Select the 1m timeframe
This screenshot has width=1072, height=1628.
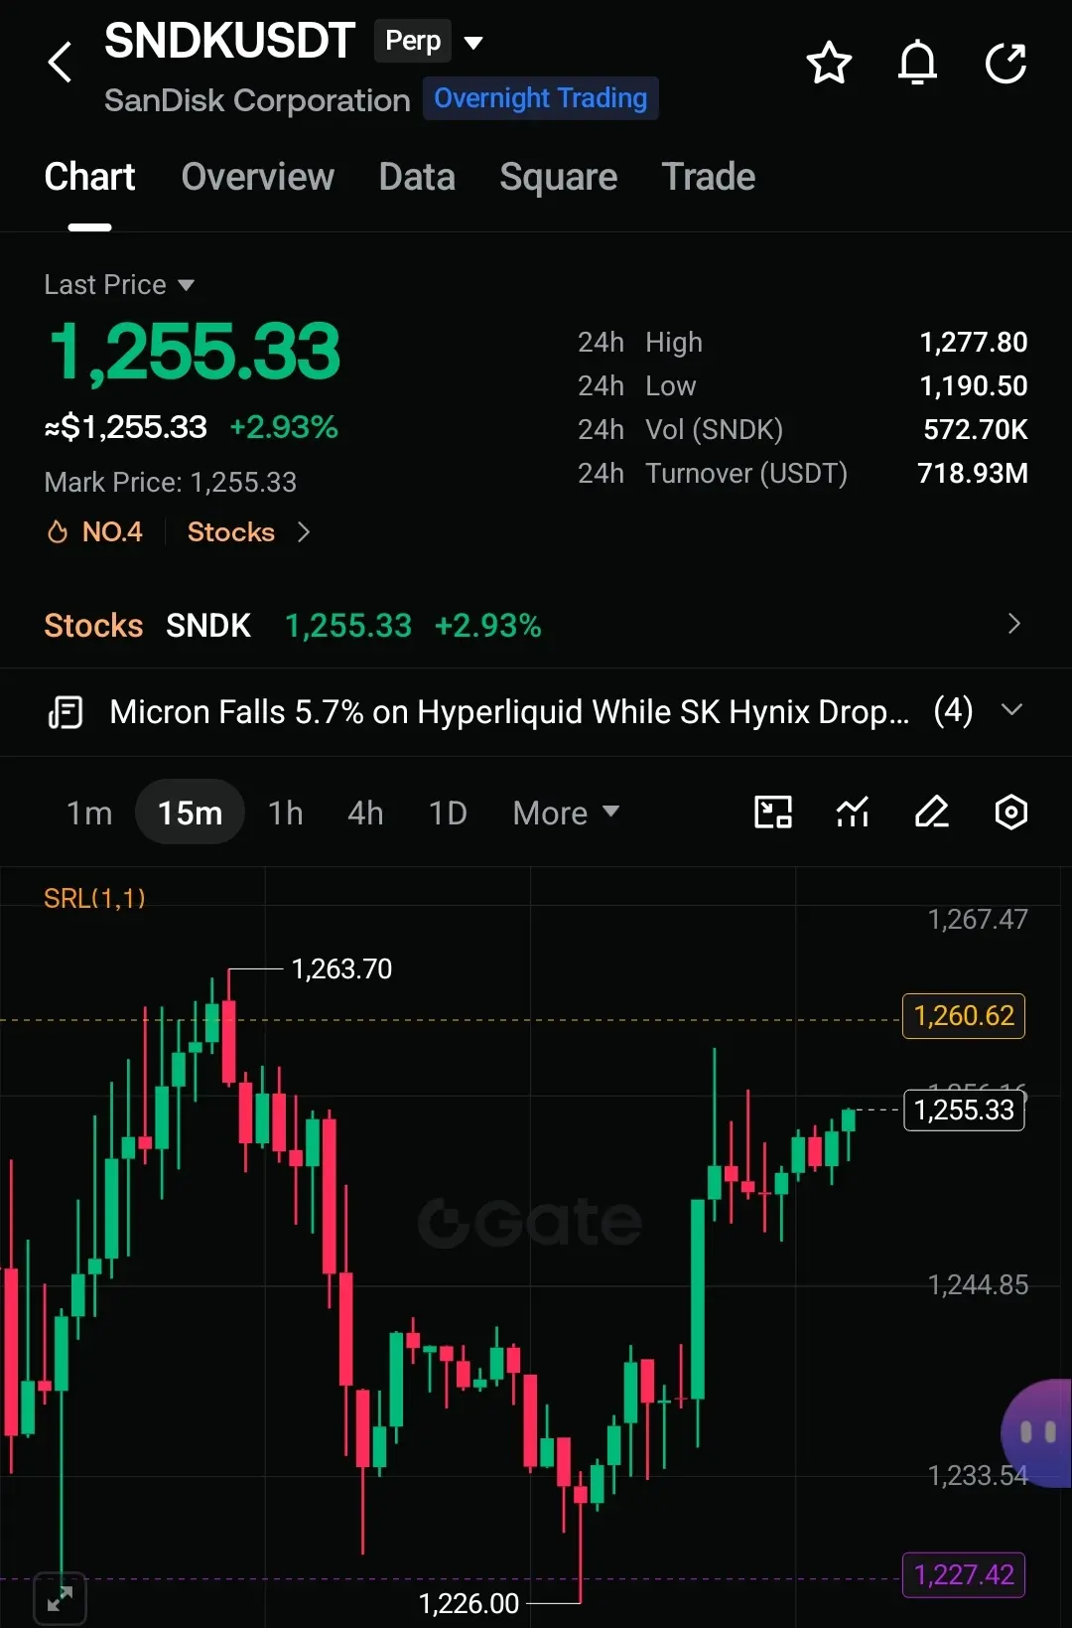click(89, 814)
